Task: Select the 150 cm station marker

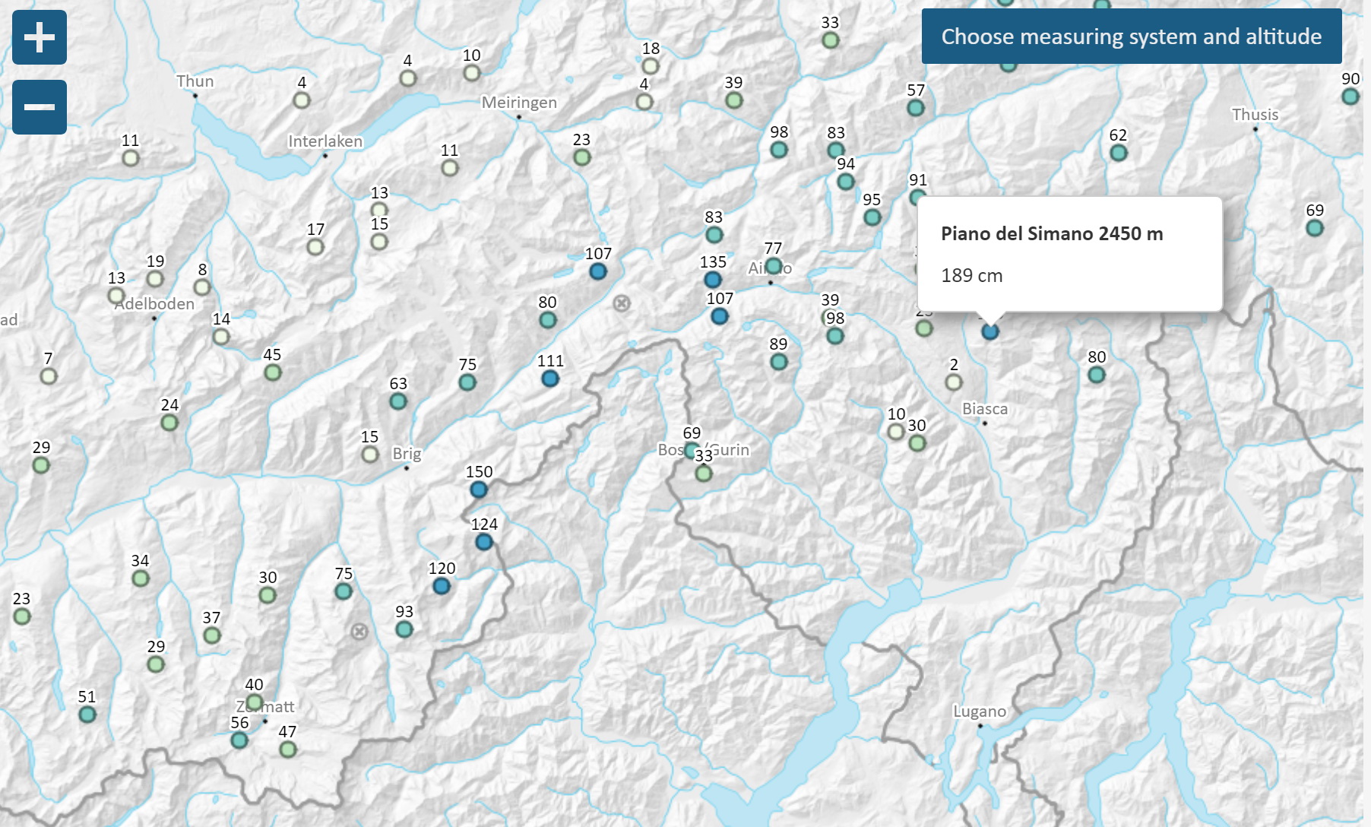Action: pos(479,490)
